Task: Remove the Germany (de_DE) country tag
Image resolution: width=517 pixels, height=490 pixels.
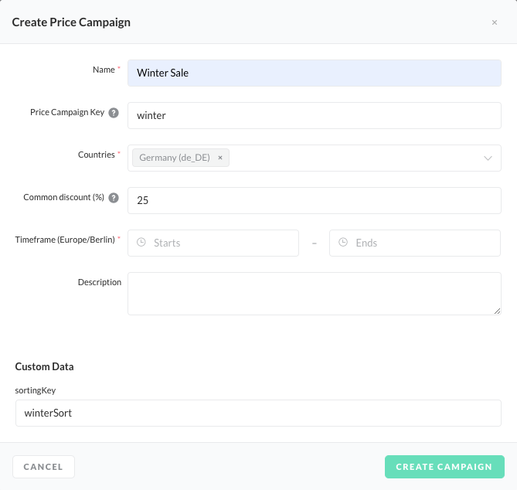Action: tap(220, 158)
